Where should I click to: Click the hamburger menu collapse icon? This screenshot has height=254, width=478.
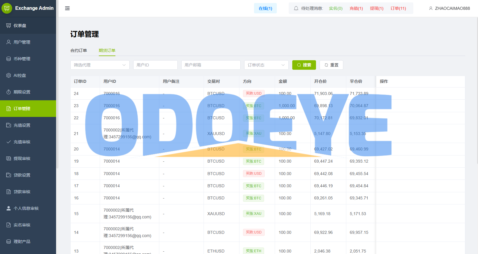67,8
